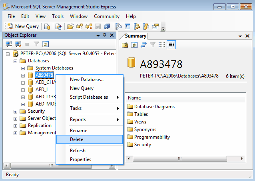
Task: Click the Summary window toolbar icon
Action: tap(128, 26)
